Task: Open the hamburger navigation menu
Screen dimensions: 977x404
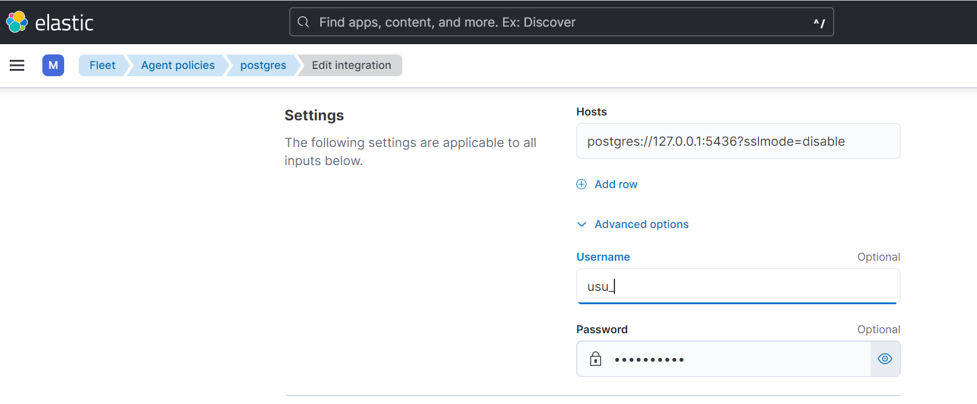Action: [17, 65]
